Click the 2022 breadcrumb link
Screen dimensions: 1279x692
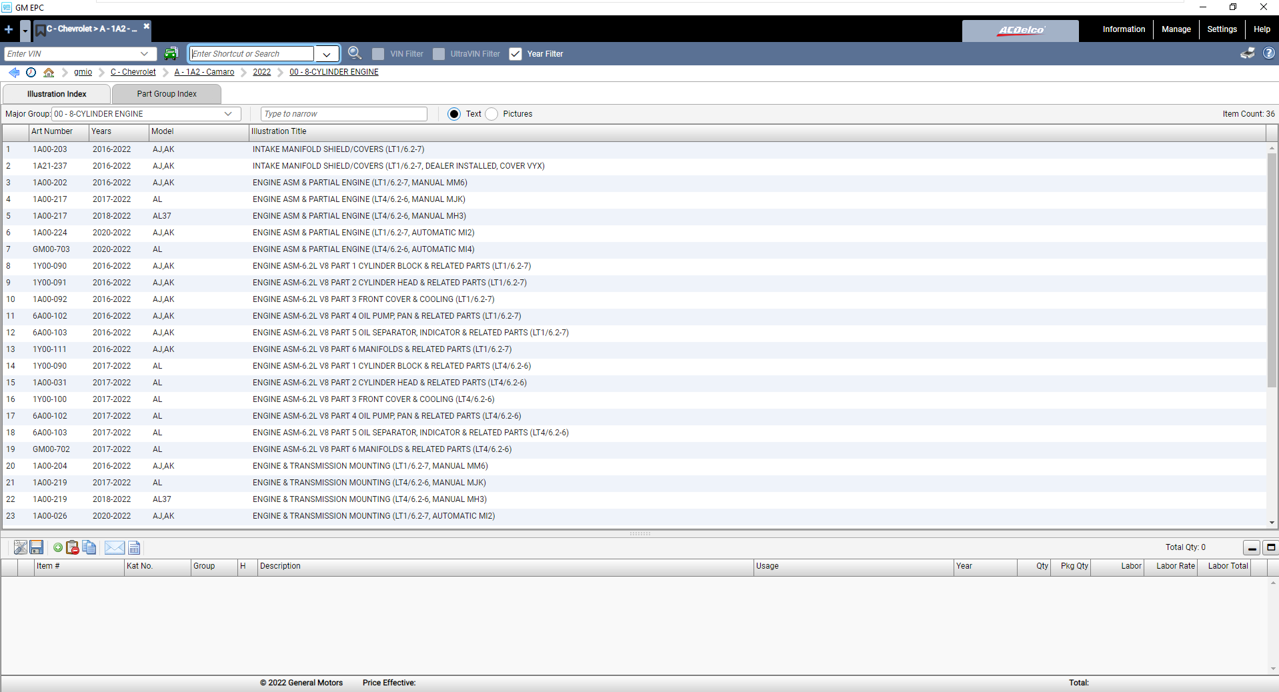point(262,72)
